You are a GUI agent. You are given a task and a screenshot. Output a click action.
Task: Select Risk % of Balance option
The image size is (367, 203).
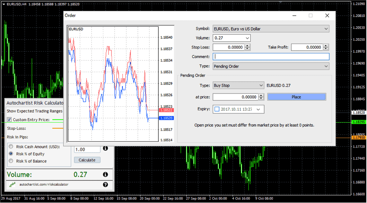click(x=11, y=161)
